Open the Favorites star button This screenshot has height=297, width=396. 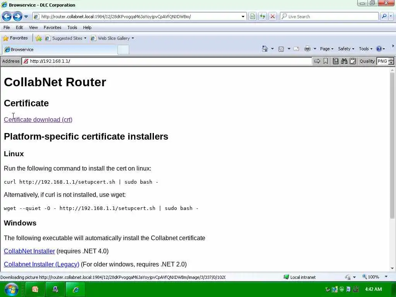(x=15, y=38)
